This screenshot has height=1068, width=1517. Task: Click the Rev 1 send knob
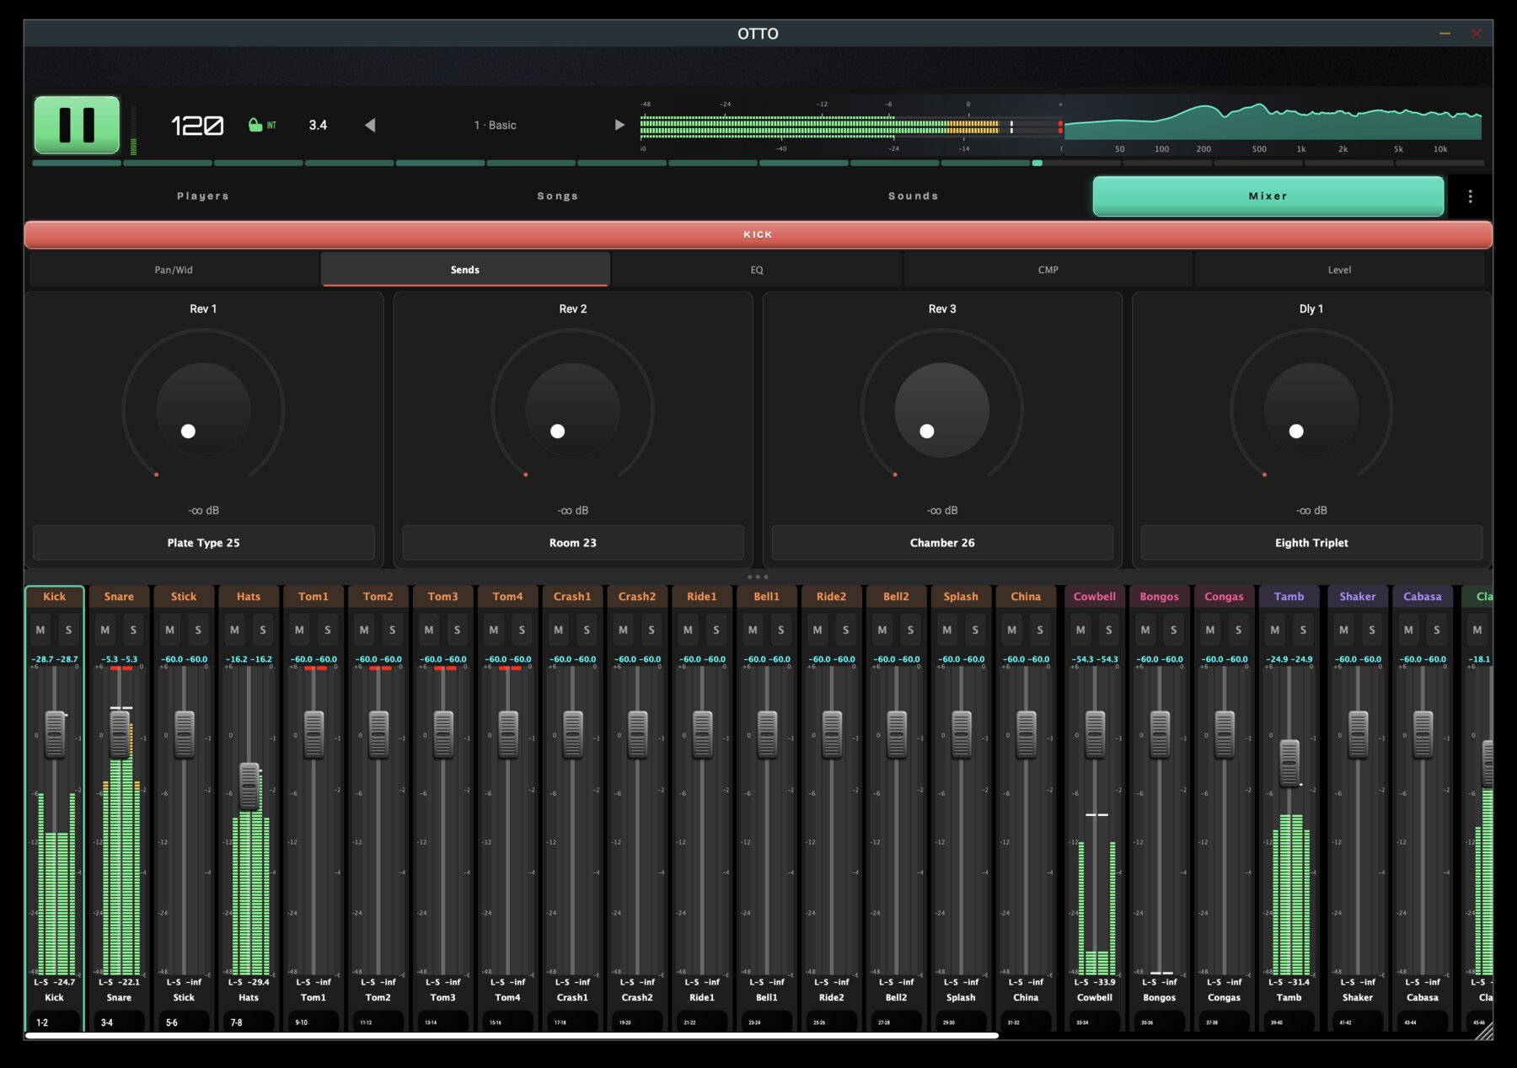pyautogui.click(x=203, y=411)
